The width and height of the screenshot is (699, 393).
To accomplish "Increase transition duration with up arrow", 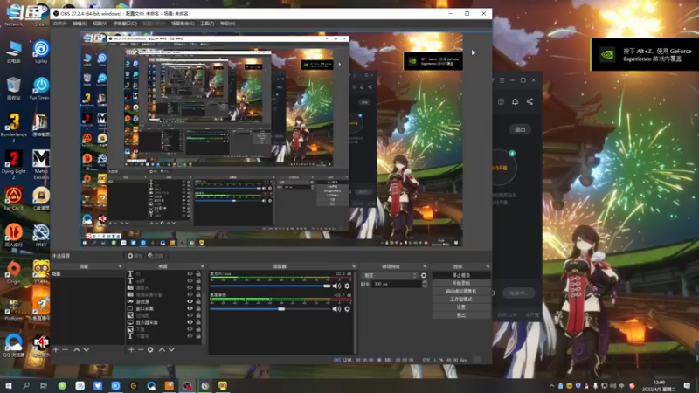I will (425, 282).
